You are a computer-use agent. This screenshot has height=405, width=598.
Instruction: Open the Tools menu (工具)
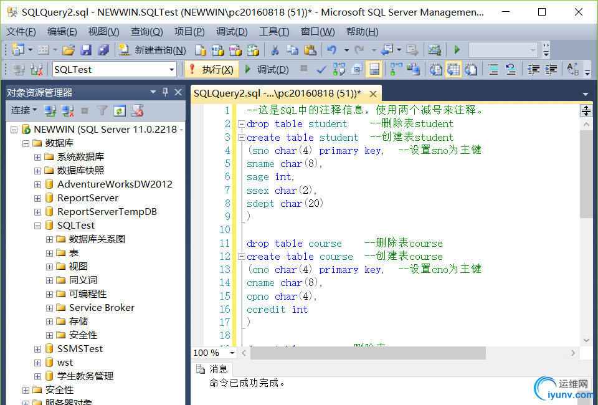[274, 32]
